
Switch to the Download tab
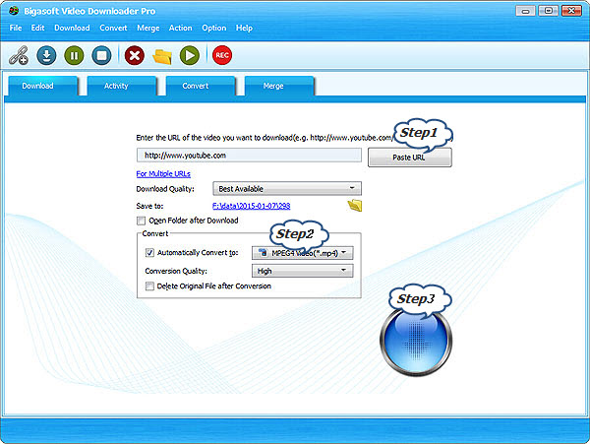tap(43, 86)
